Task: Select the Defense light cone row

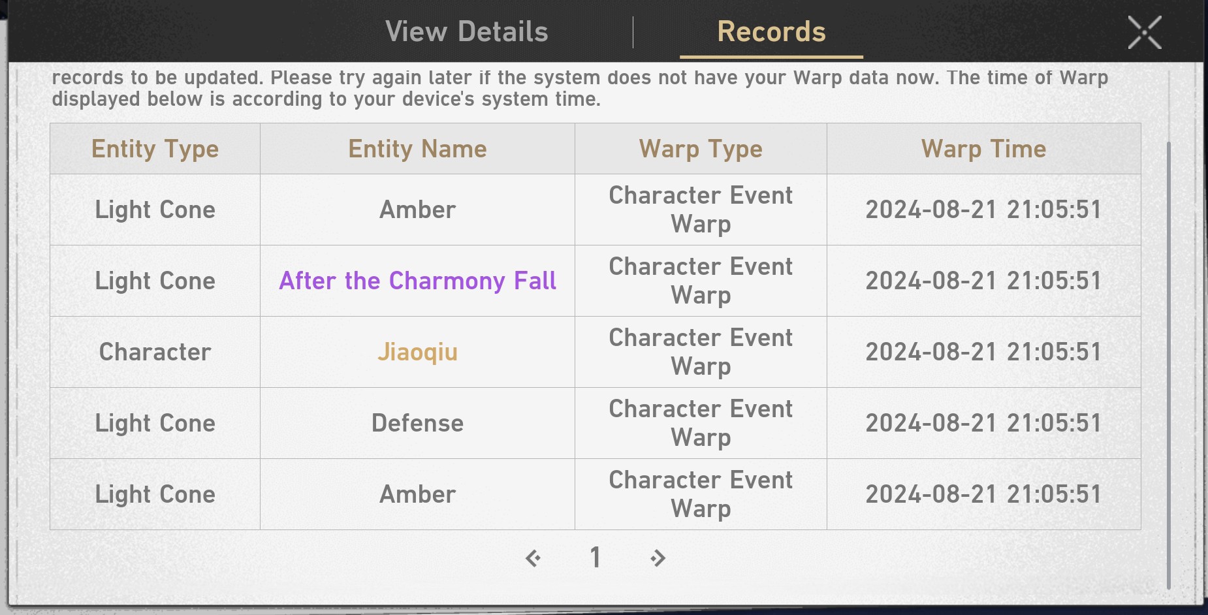Action: tap(417, 423)
